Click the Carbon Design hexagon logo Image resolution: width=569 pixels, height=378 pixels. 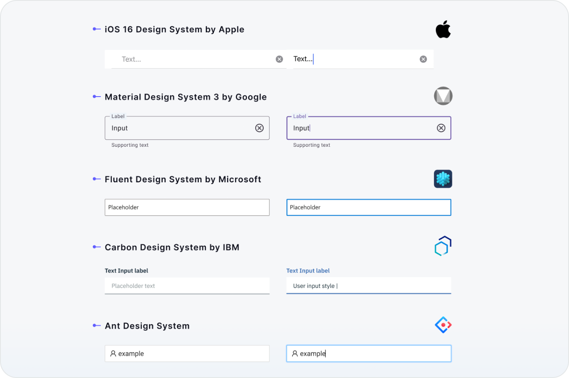443,246
